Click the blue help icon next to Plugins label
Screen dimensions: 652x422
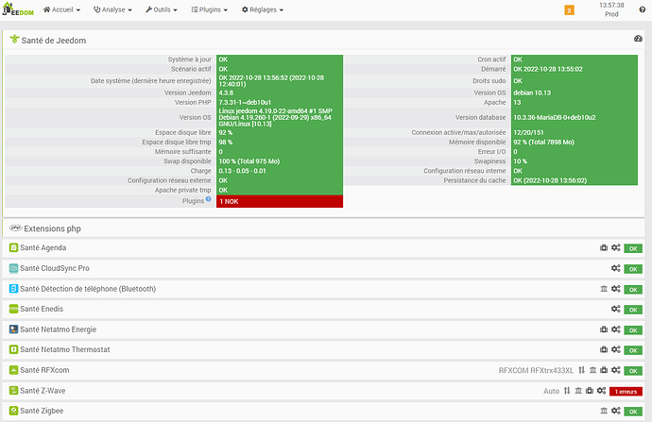point(208,199)
